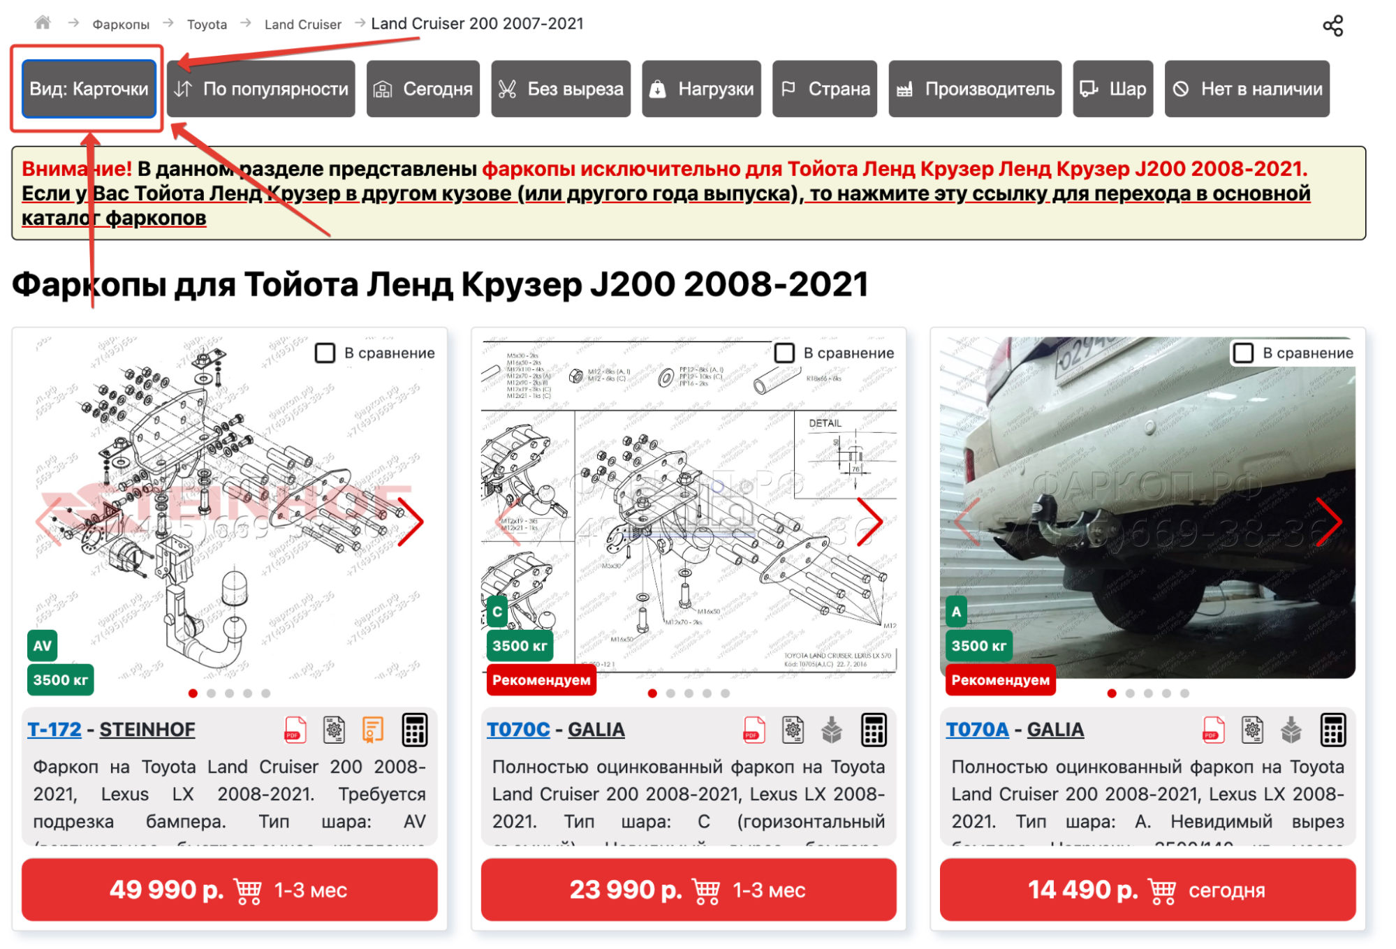1396x949 pixels.
Task: Open the 'Страна' filter dropdown
Action: pyautogui.click(x=825, y=89)
